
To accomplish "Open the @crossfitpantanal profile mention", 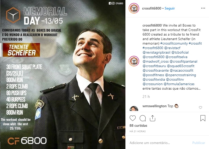I will (183, 62).
